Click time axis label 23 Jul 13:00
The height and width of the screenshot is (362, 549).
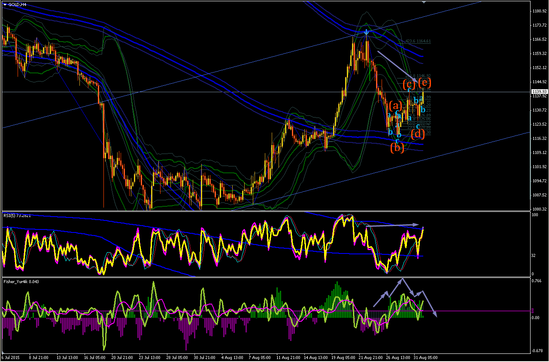click(x=149, y=357)
